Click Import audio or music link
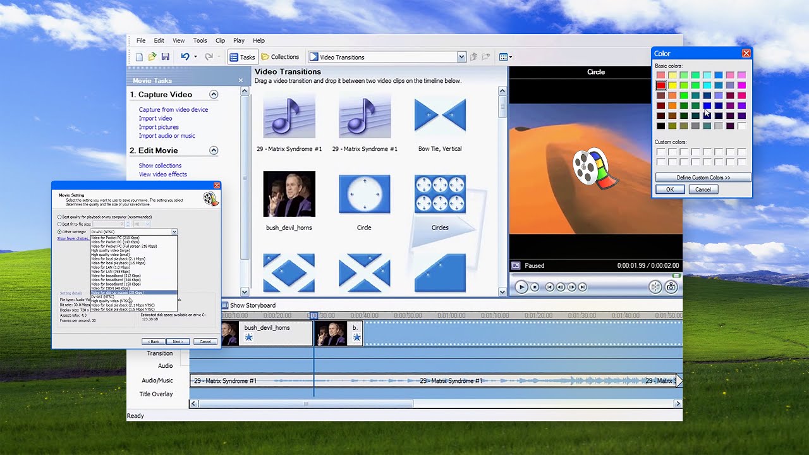 point(167,136)
